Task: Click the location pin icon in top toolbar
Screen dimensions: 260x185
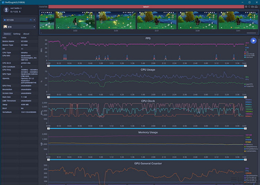Action: pos(246,7)
